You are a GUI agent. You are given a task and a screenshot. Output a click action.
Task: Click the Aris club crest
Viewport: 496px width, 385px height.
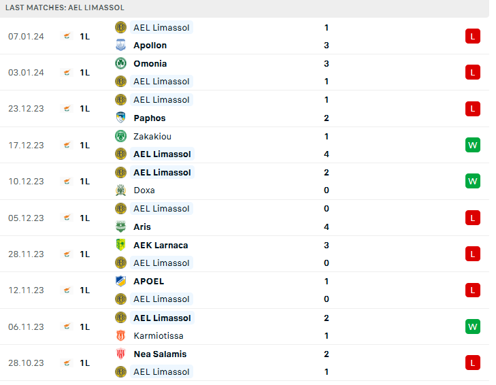click(x=121, y=227)
